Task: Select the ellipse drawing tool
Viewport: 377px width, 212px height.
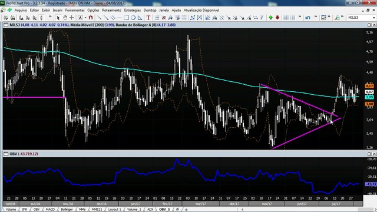Action: [x=133, y=18]
